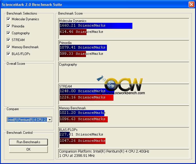This screenshot has width=196, height=164.
Task: Toggle the Primordia benchmark checkbox
Action: pos(8,26)
